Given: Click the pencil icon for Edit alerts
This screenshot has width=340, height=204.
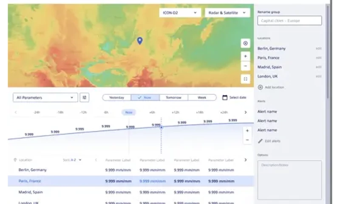Looking at the screenshot, I should [260, 141].
